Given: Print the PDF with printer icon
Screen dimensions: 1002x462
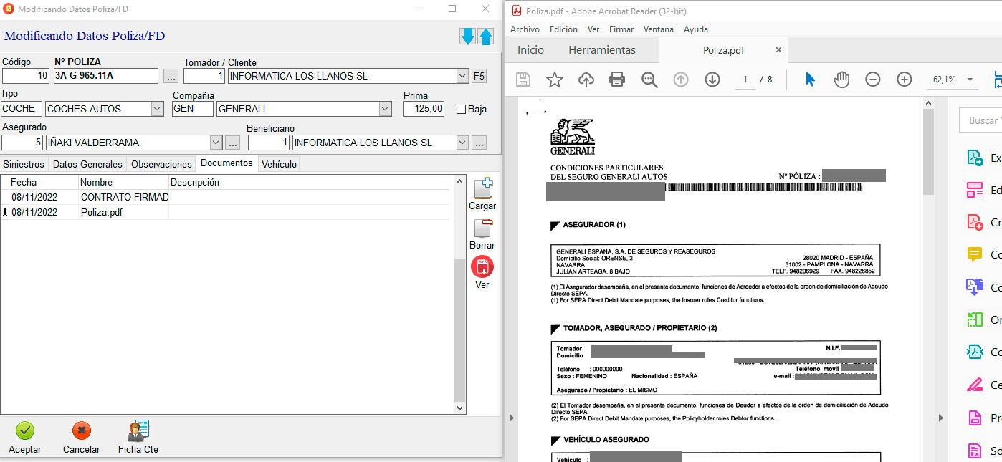Looking at the screenshot, I should click(617, 80).
